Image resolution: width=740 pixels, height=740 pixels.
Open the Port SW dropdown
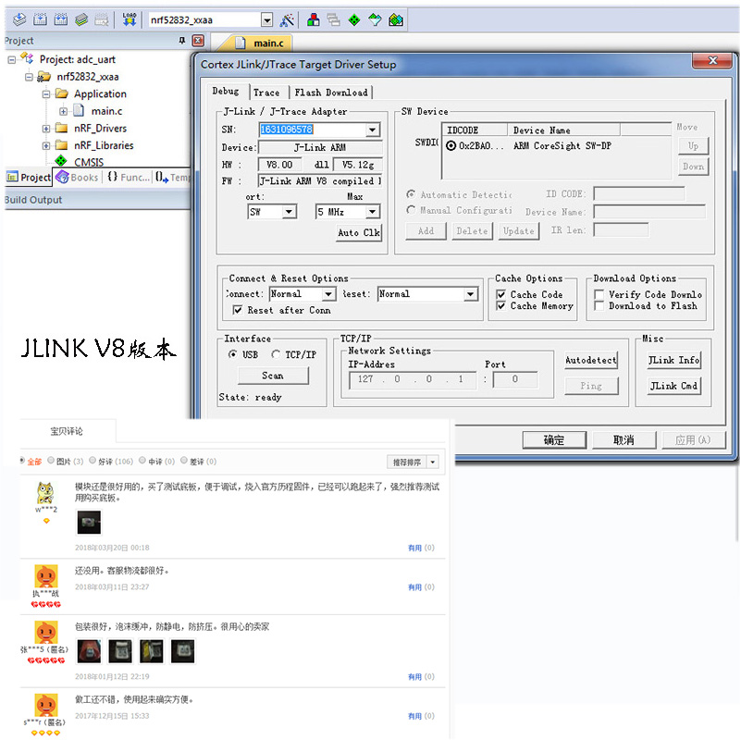[x=290, y=212]
